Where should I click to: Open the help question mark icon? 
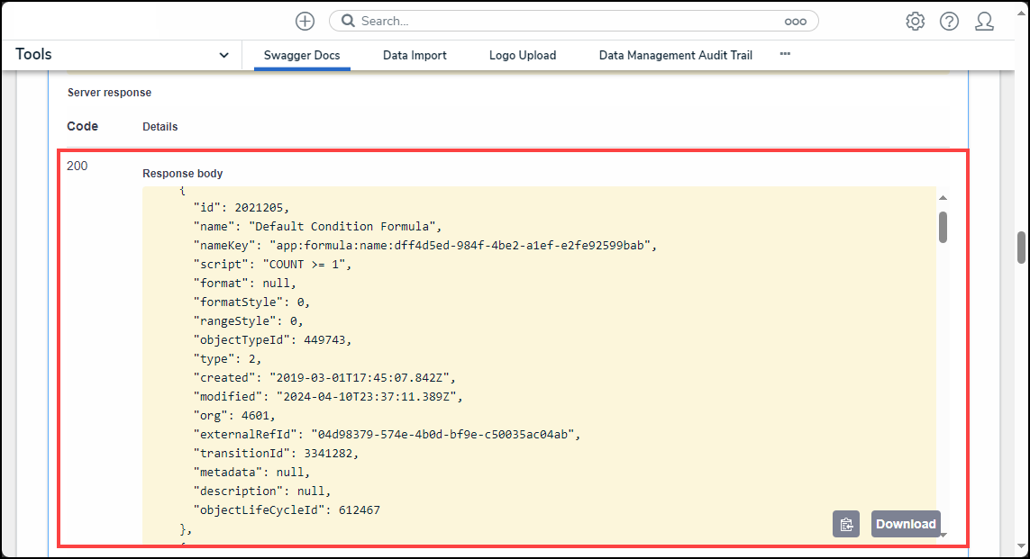pyautogui.click(x=949, y=22)
